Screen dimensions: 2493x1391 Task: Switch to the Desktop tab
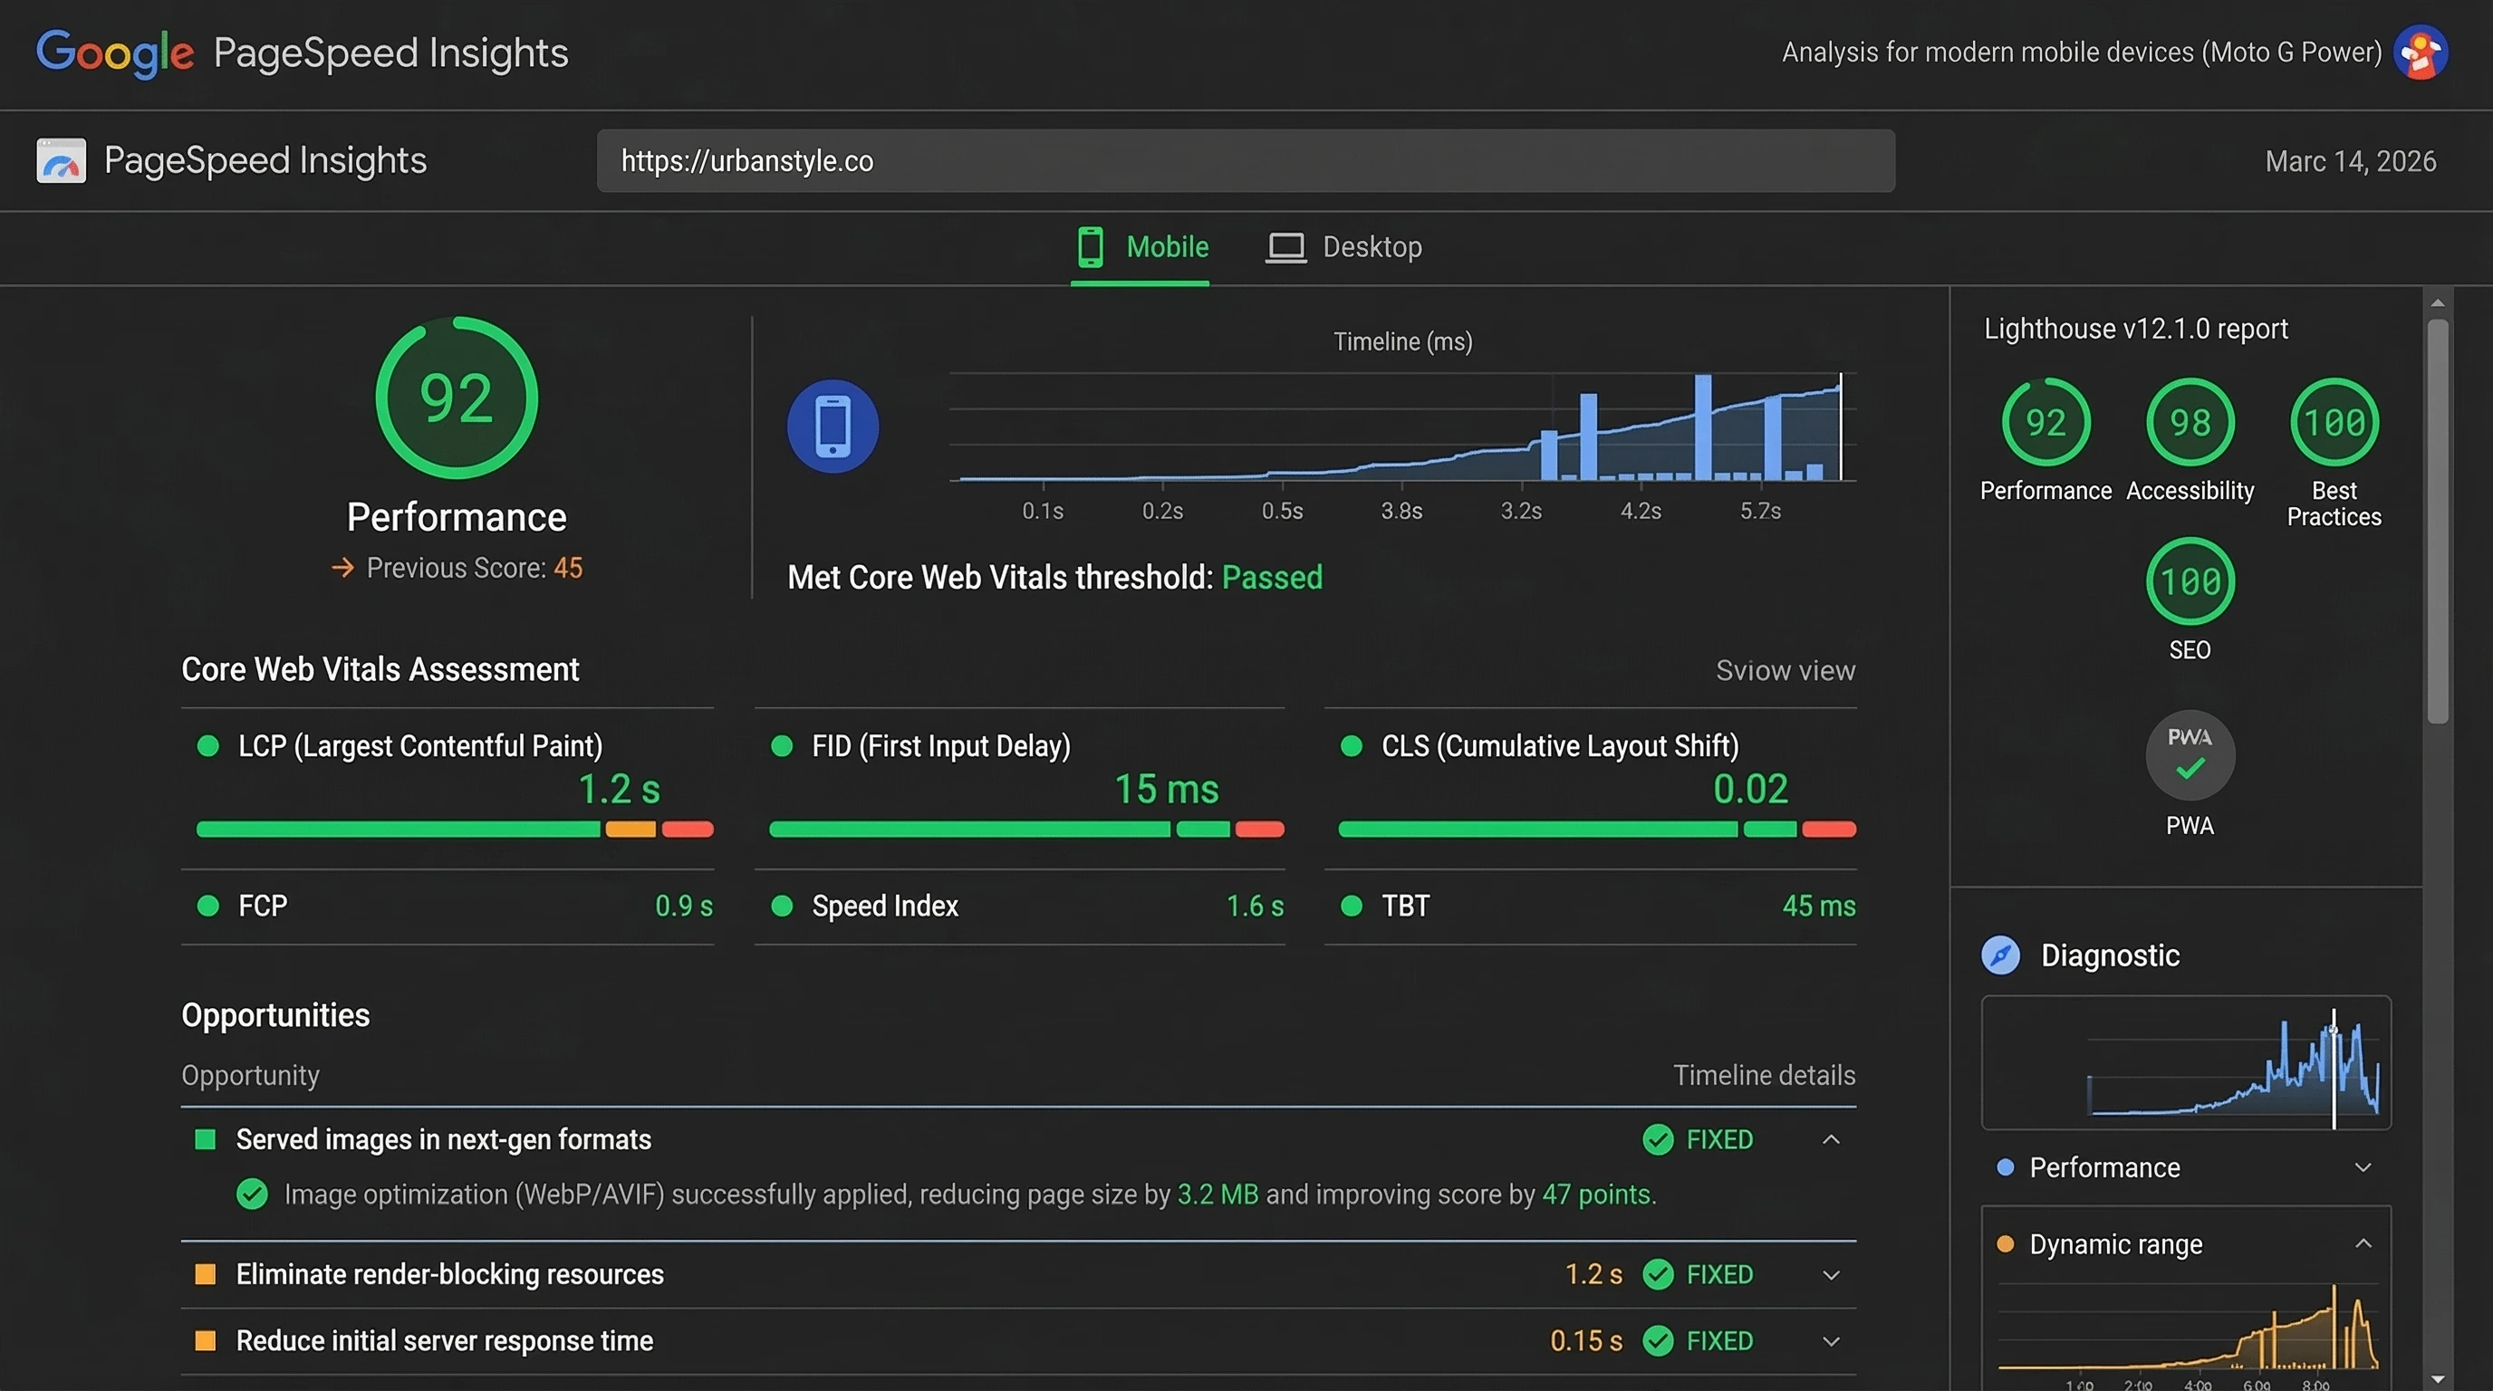(1344, 247)
